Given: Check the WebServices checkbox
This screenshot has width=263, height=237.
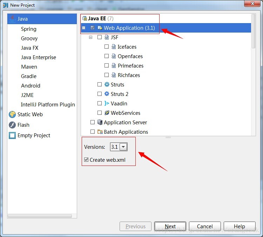Looking at the screenshot, I should 100,113.
